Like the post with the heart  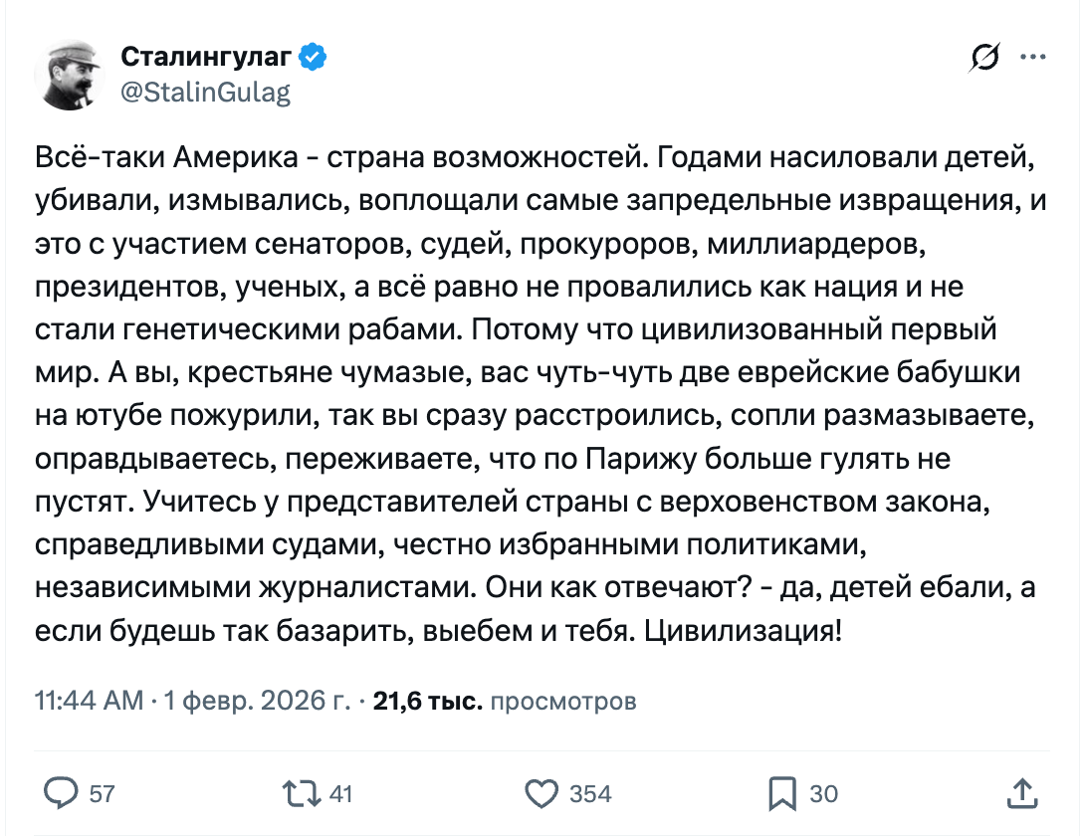pyautogui.click(x=541, y=793)
